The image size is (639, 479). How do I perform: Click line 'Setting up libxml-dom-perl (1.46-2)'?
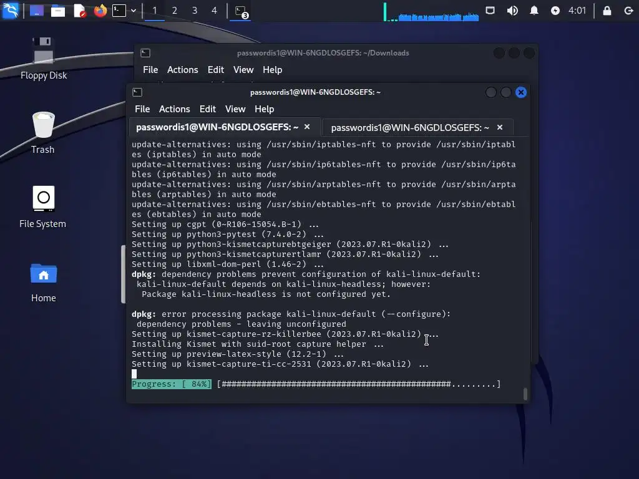(227, 264)
